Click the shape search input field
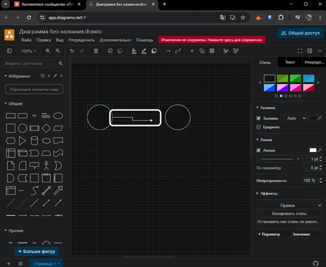Viewport: 326px width, 267px height. [x=31, y=64]
